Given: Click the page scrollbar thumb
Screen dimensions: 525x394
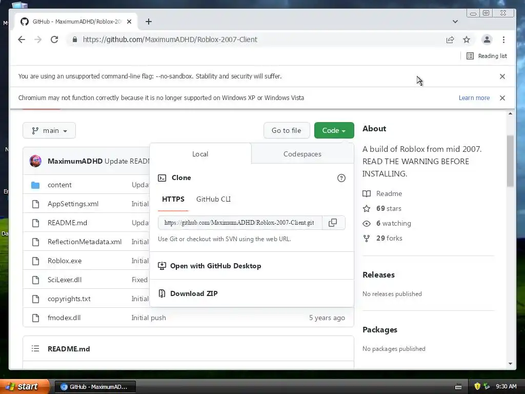Looking at the screenshot, I should (510, 161).
